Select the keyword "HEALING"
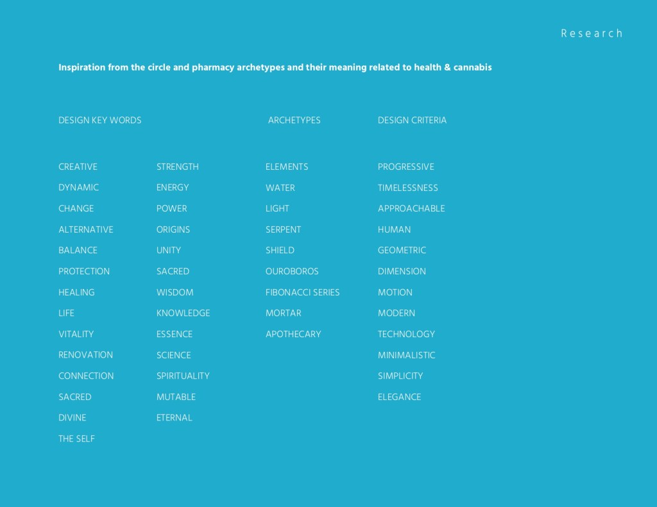 76,292
